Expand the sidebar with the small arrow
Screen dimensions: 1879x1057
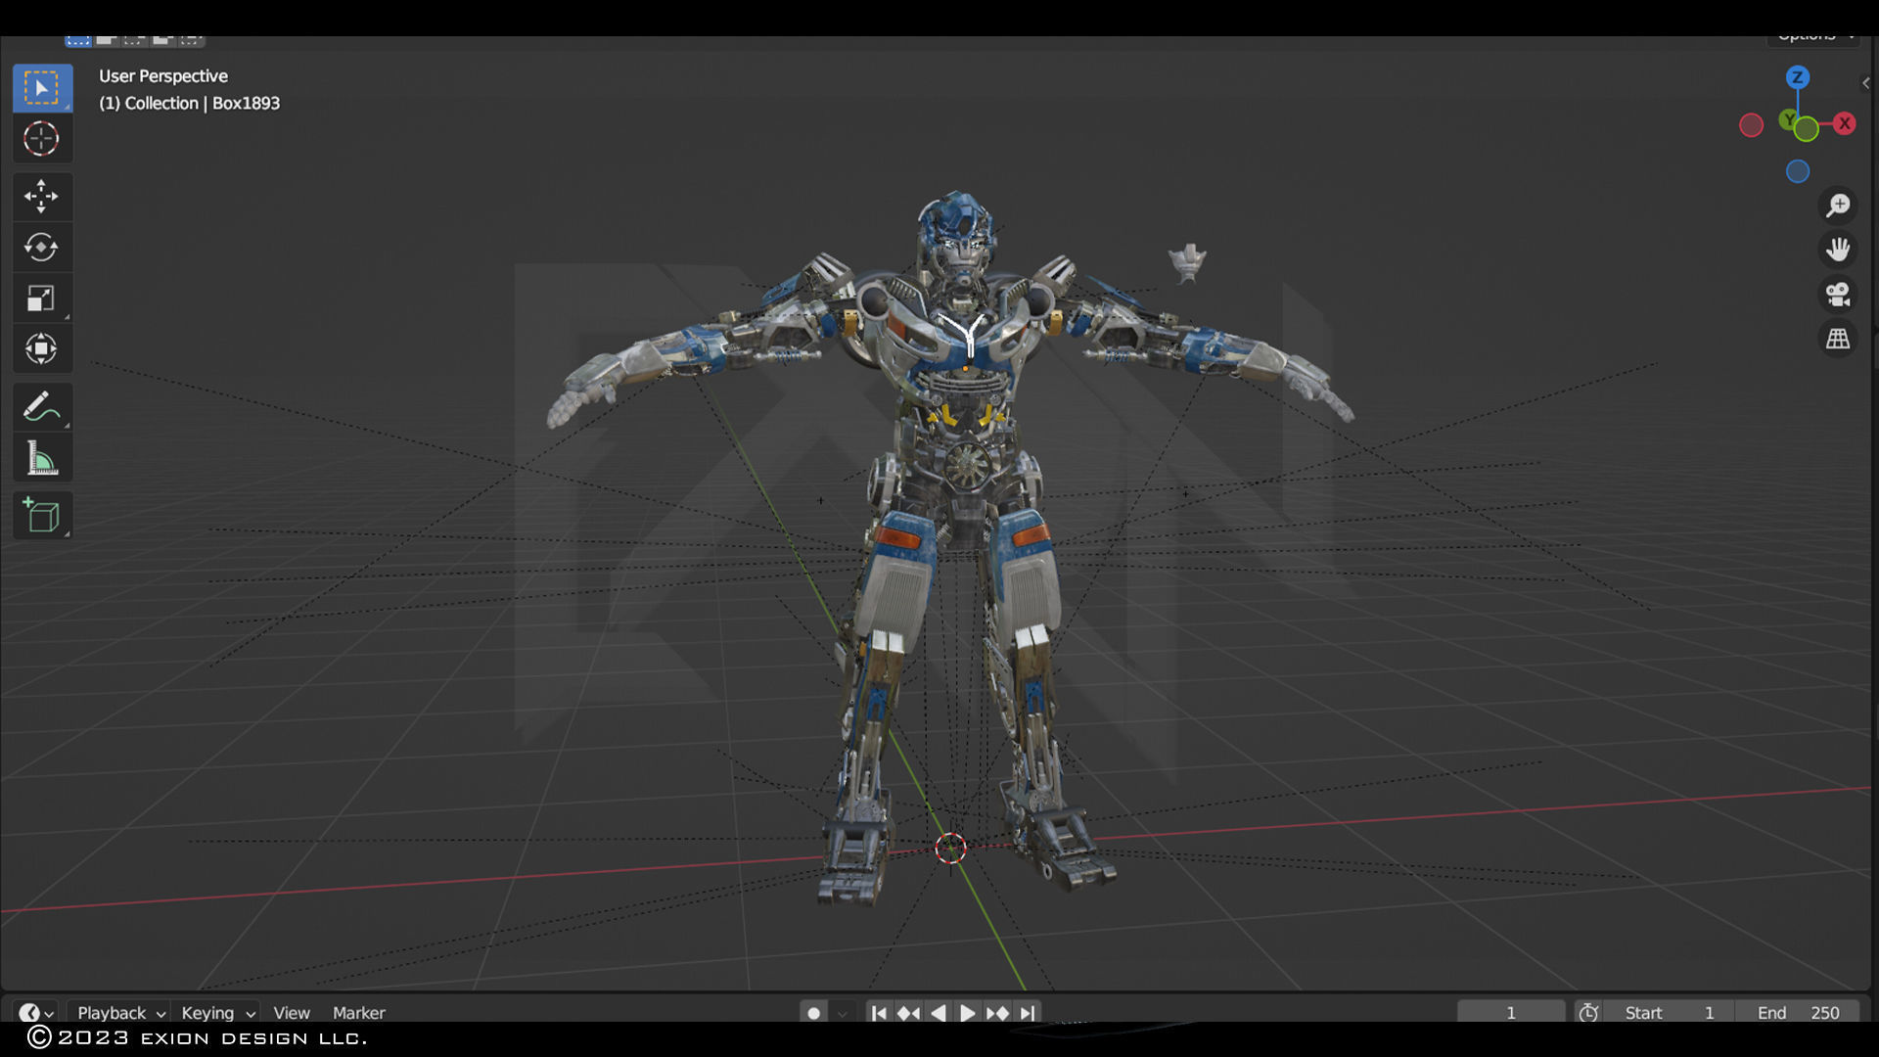coord(1866,83)
